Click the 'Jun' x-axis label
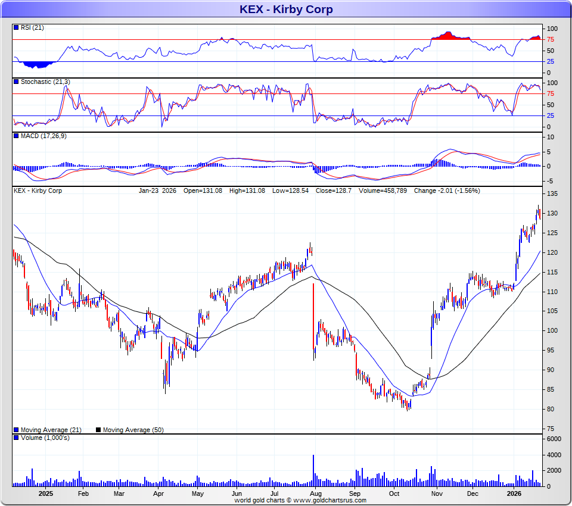The image size is (572, 506). click(237, 493)
